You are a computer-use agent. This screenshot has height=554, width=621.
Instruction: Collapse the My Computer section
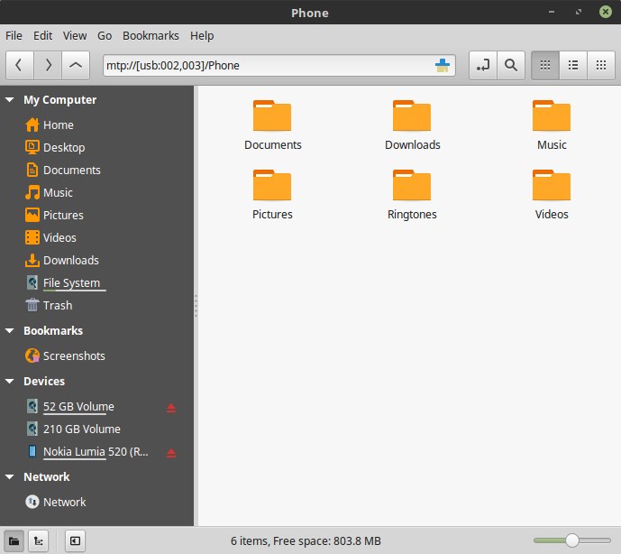10,100
